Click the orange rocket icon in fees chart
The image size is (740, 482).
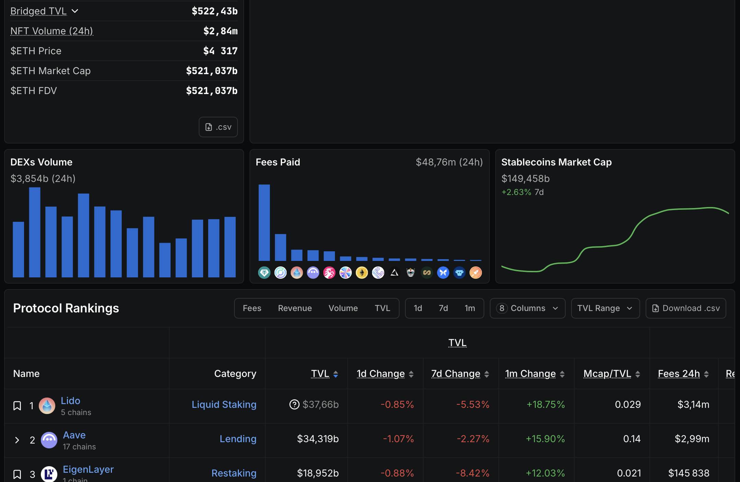475,273
